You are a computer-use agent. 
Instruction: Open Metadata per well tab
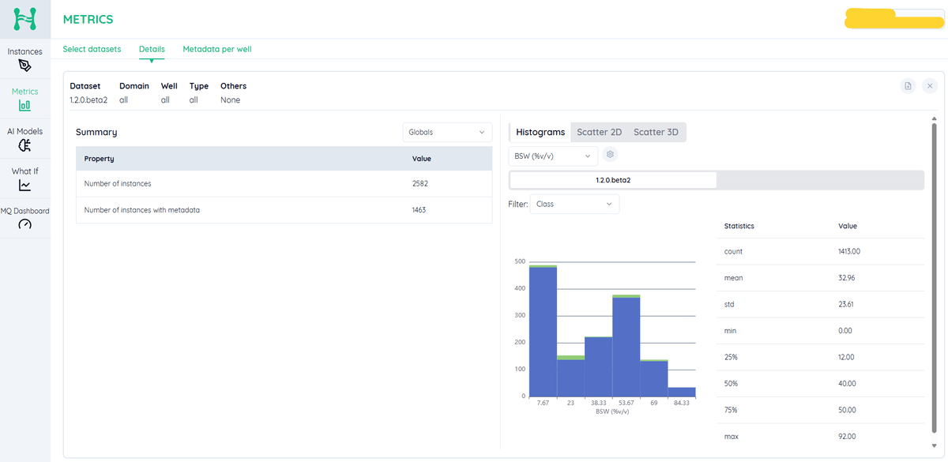coord(217,49)
